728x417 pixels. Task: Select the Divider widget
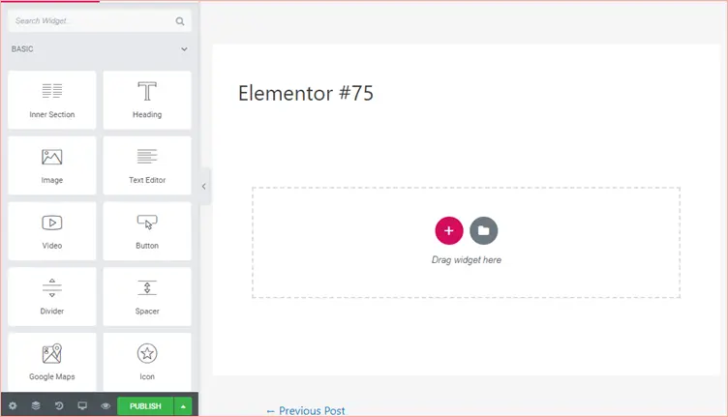(52, 296)
